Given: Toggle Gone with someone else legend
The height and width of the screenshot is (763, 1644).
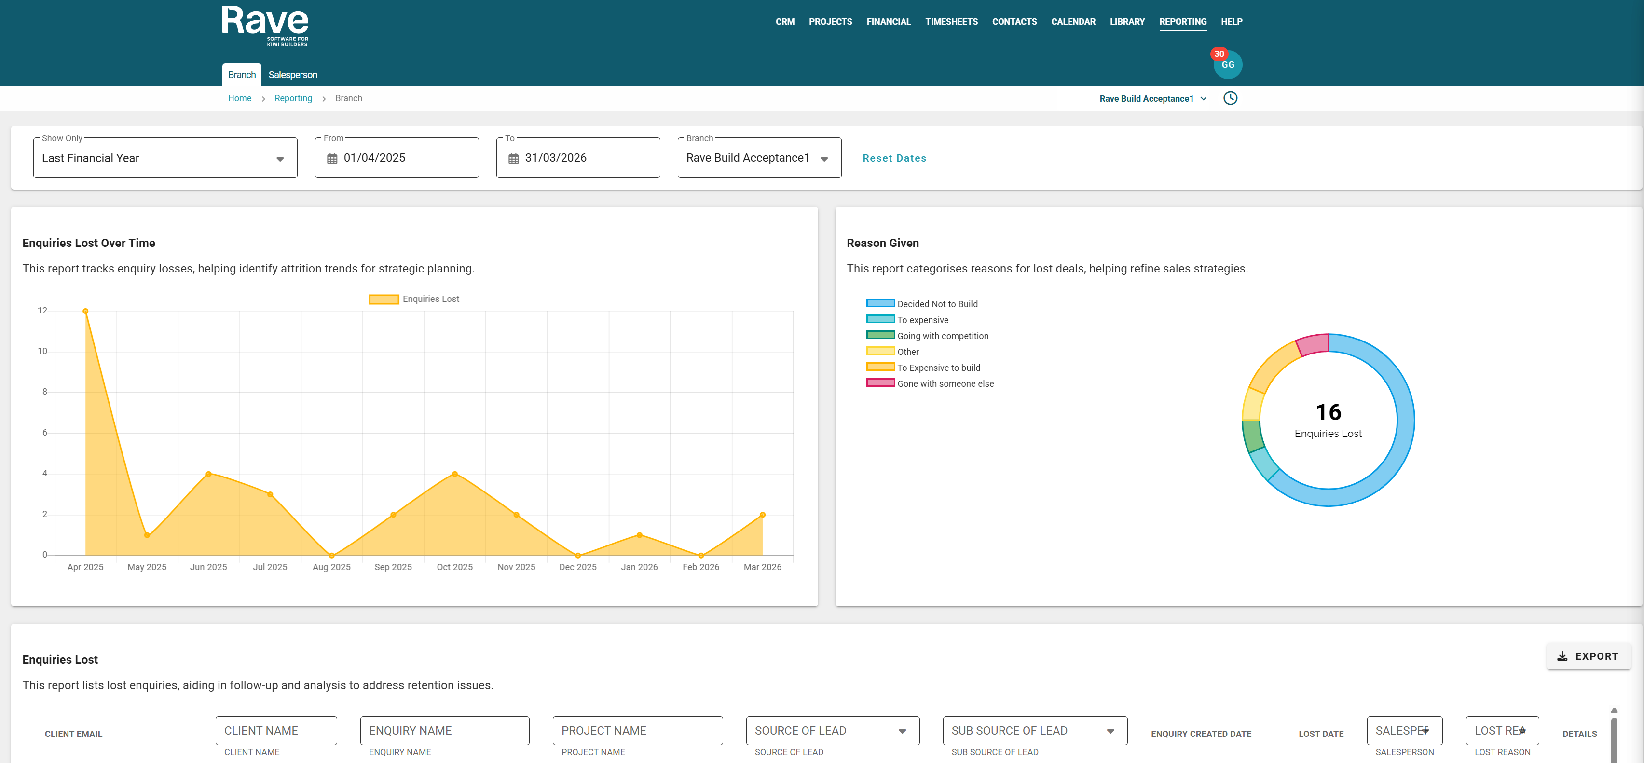Looking at the screenshot, I should point(930,383).
